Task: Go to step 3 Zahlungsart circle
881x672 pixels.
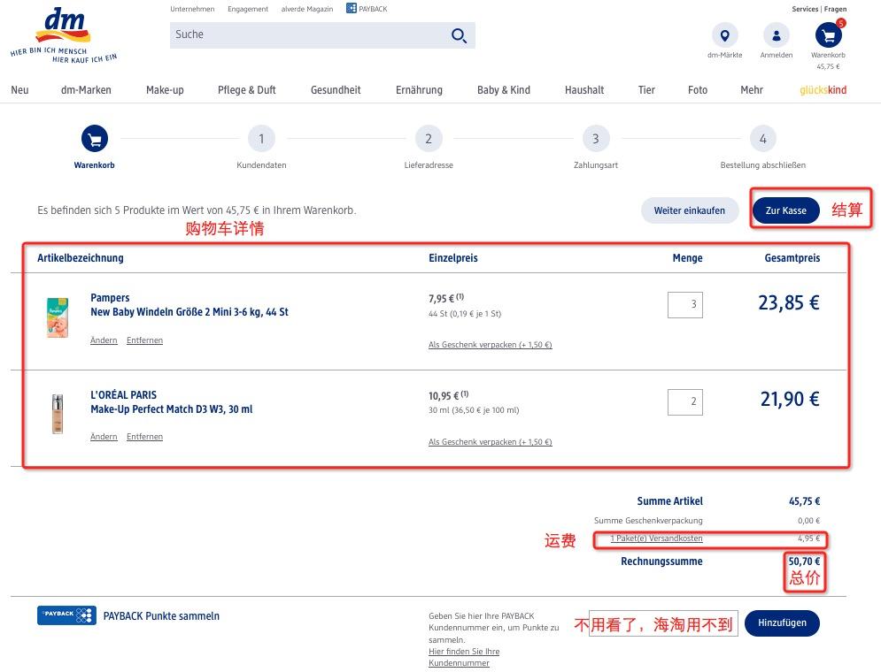Action: 596,139
